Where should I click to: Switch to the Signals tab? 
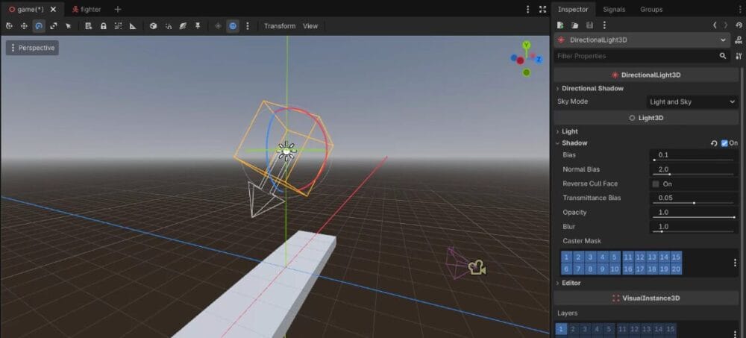click(x=614, y=9)
